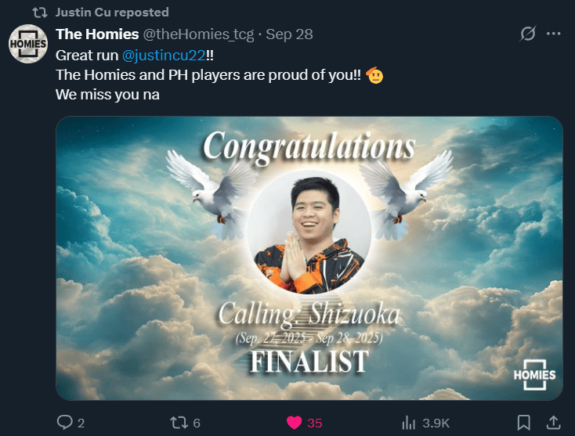Unlike the post via pink heart icon

click(x=294, y=423)
